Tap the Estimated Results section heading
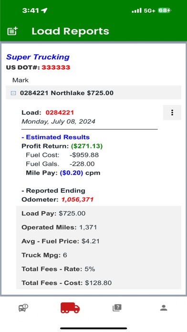The image size is (187, 332). [x=55, y=137]
